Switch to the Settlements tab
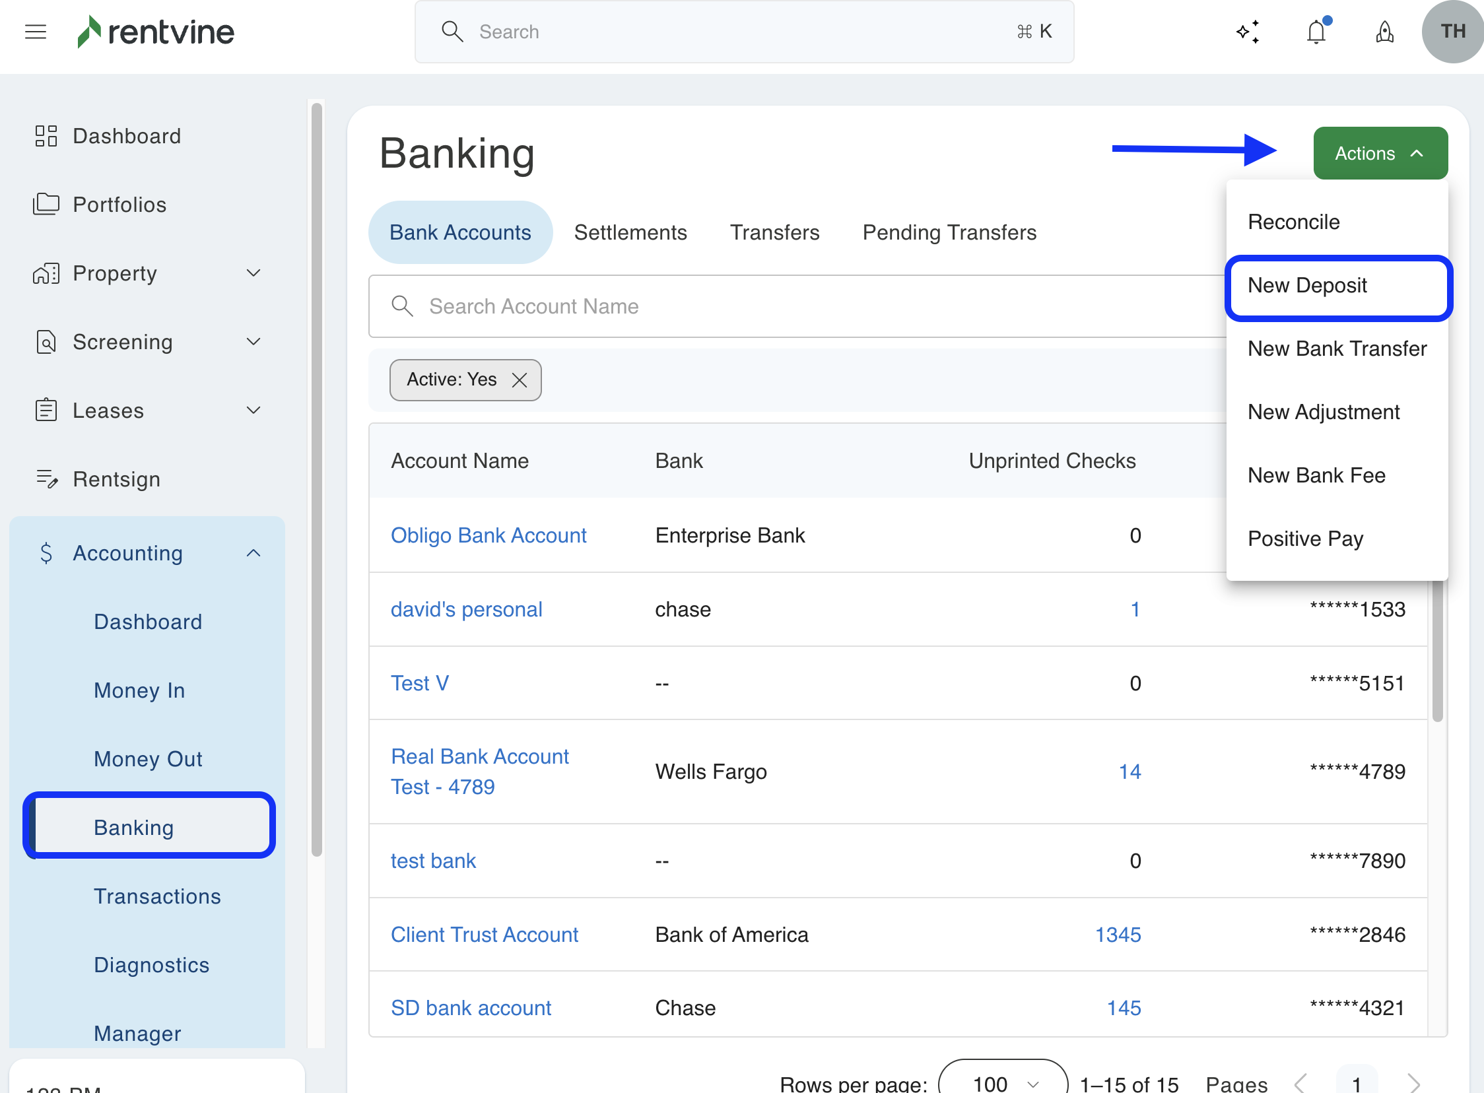Viewport: 1484px width, 1093px height. tap(630, 232)
